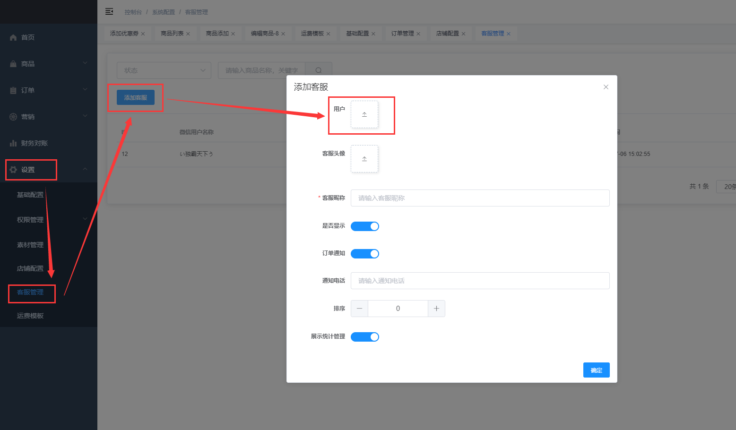Toggle the 展示统计管理 switch
This screenshot has width=736, height=430.
(x=365, y=337)
